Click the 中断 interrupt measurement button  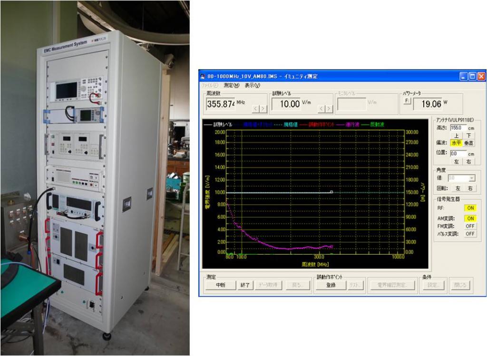pos(220,285)
